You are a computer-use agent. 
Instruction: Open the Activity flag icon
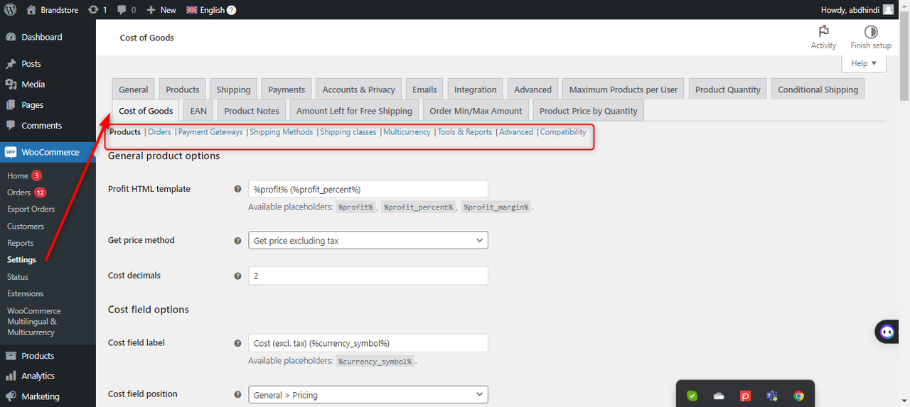pyautogui.click(x=823, y=32)
